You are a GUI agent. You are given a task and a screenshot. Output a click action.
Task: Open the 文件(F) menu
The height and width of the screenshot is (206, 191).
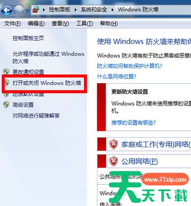coord(12,23)
